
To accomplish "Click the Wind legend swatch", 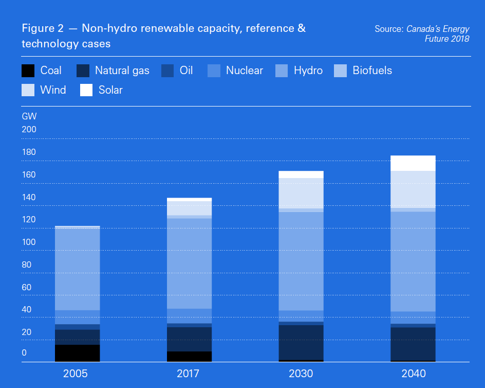I will click(x=28, y=90).
